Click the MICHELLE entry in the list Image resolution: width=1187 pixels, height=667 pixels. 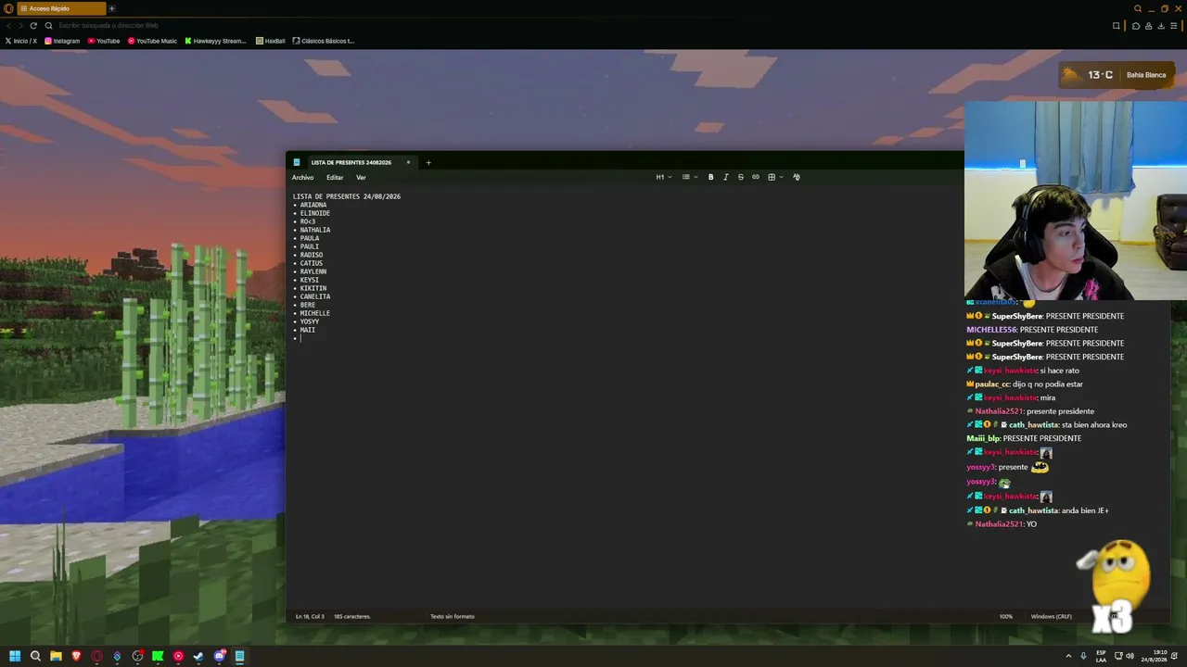pyautogui.click(x=315, y=313)
